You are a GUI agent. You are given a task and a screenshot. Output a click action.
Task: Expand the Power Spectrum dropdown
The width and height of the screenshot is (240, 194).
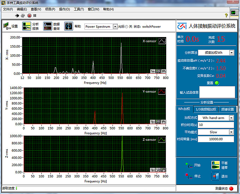point(115,27)
